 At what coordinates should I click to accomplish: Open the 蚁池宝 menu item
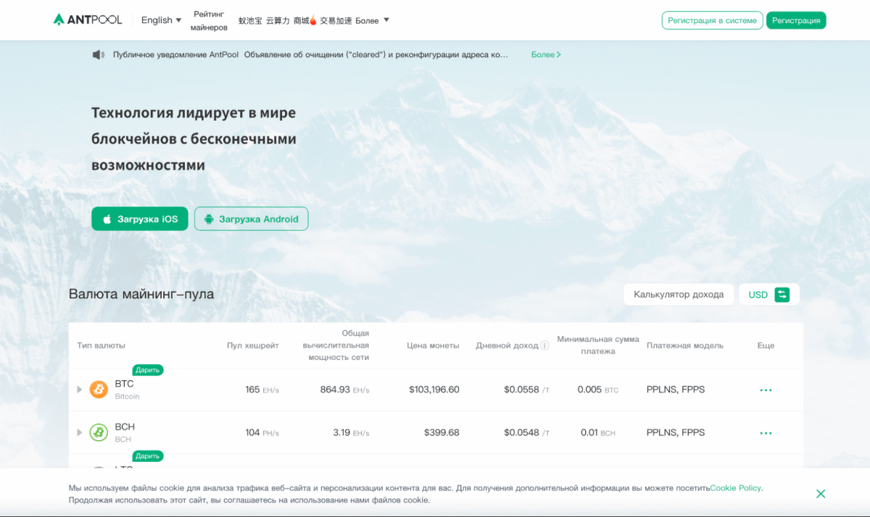[250, 20]
